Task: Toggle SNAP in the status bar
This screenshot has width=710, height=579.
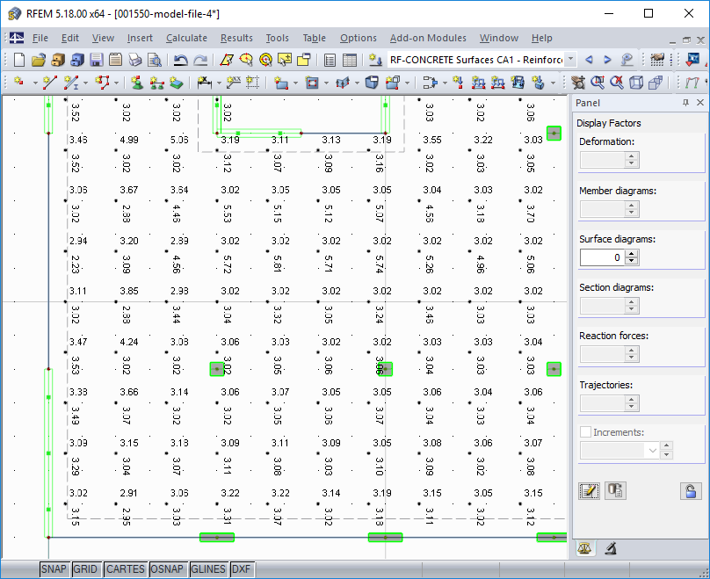Action: pyautogui.click(x=54, y=569)
